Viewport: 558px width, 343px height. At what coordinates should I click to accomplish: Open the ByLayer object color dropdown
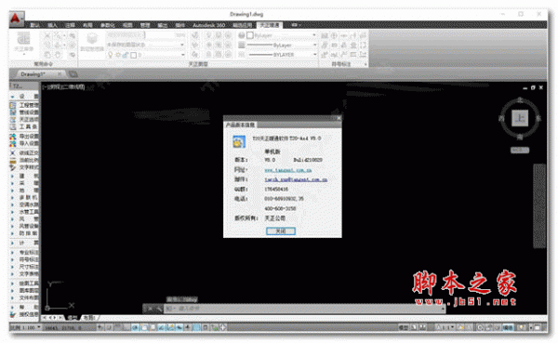(314, 35)
